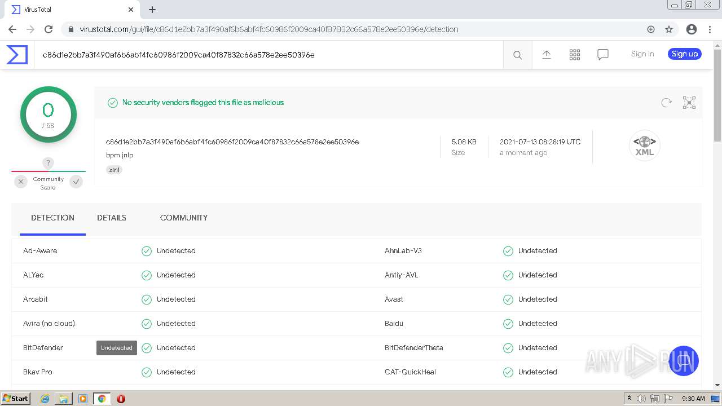722x406 pixels.
Task: Click the Sign up button
Action: [x=685, y=54]
